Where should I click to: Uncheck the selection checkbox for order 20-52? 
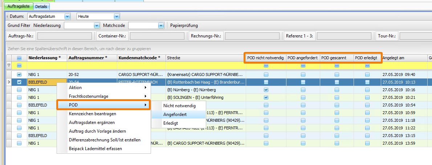click(x=19, y=75)
